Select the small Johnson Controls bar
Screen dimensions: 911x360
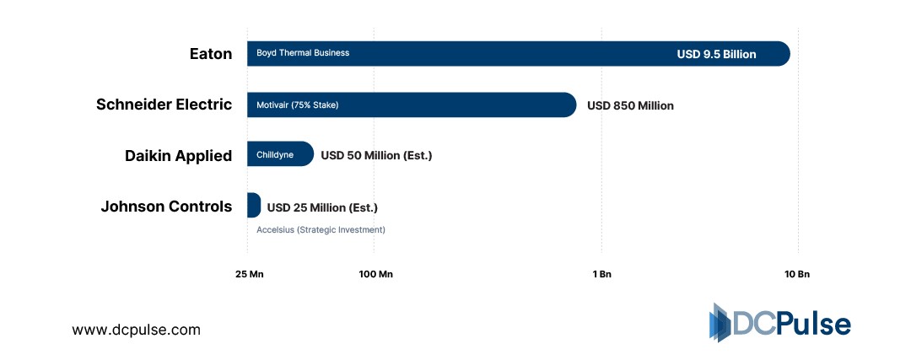tap(253, 205)
